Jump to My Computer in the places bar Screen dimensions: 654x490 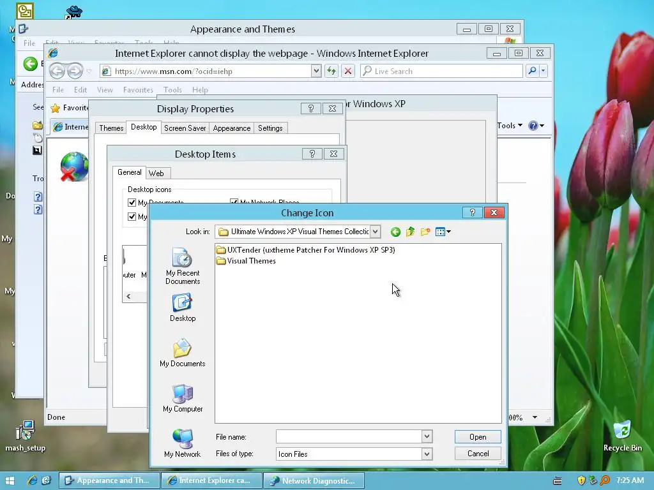[x=183, y=398]
